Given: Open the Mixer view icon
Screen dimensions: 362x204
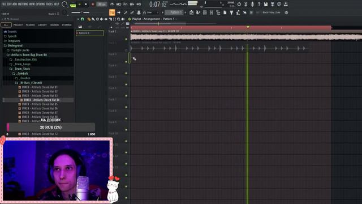Looking at the screenshot, I should pos(212,12).
